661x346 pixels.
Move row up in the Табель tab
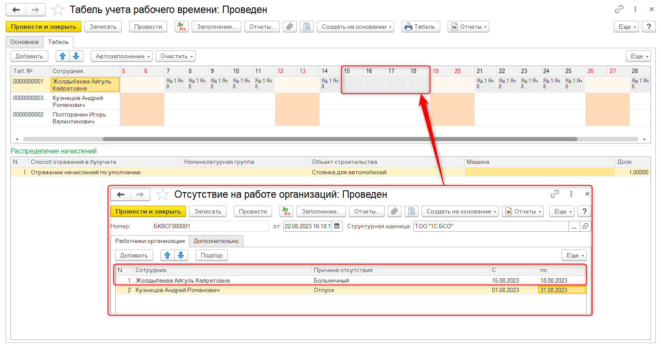click(63, 56)
